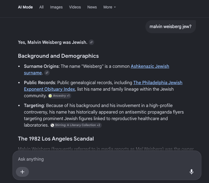Click the microphone voice input icon
This screenshot has height=183, width=209.
coord(192,172)
